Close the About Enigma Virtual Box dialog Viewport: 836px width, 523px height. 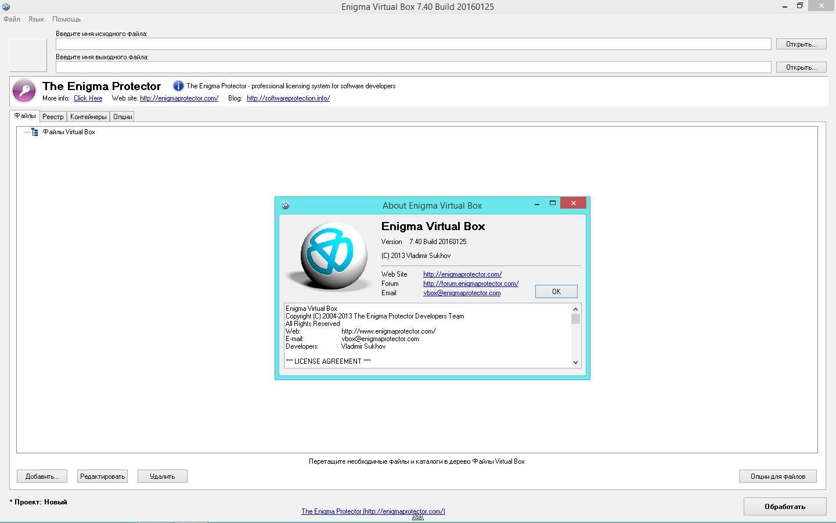tap(574, 203)
